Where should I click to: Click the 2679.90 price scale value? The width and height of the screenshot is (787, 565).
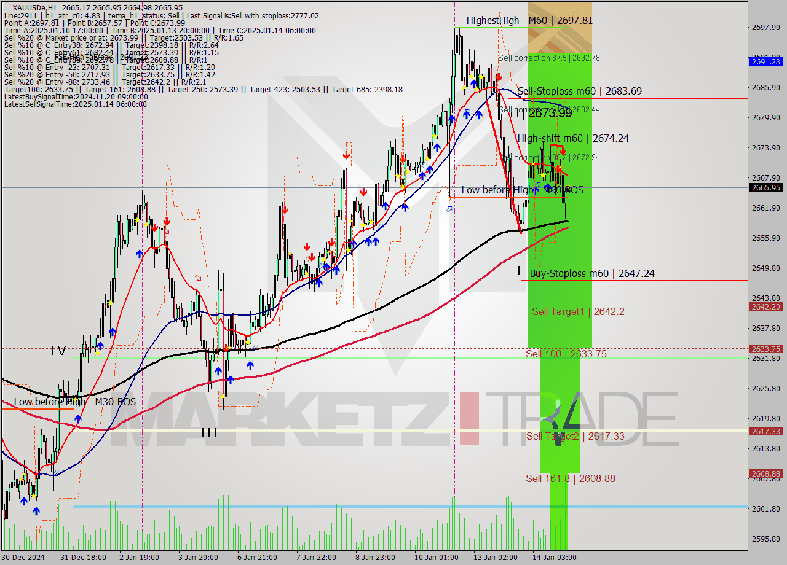(766, 117)
